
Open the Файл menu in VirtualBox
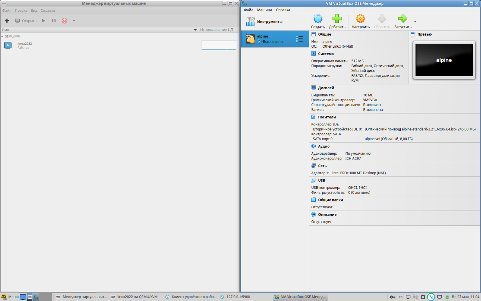[x=249, y=10]
